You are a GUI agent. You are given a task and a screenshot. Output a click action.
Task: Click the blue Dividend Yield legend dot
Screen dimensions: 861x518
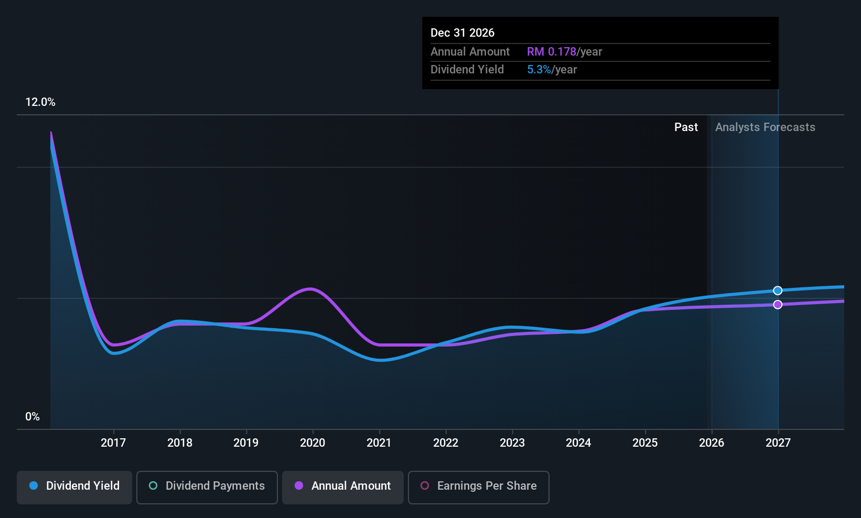click(x=34, y=486)
